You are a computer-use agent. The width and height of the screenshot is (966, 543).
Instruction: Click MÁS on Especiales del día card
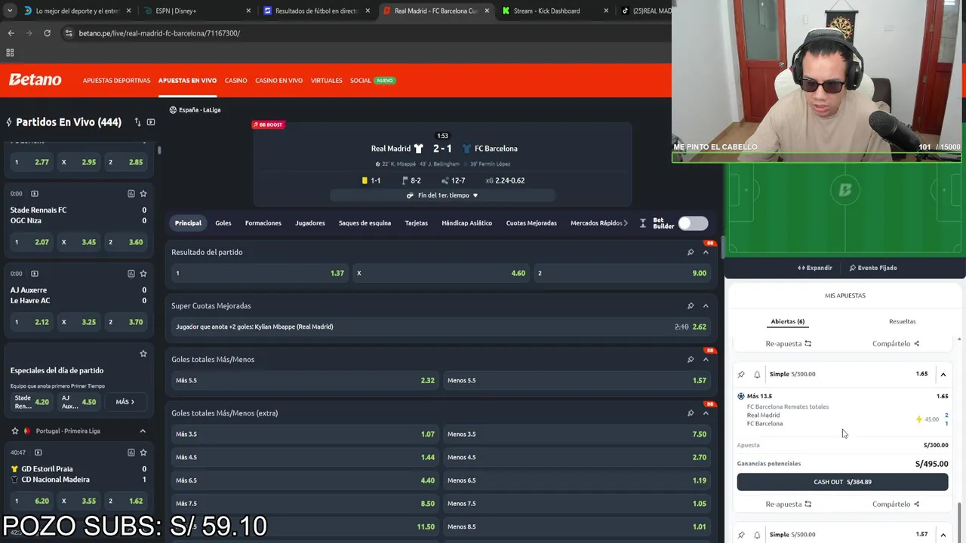(x=125, y=402)
